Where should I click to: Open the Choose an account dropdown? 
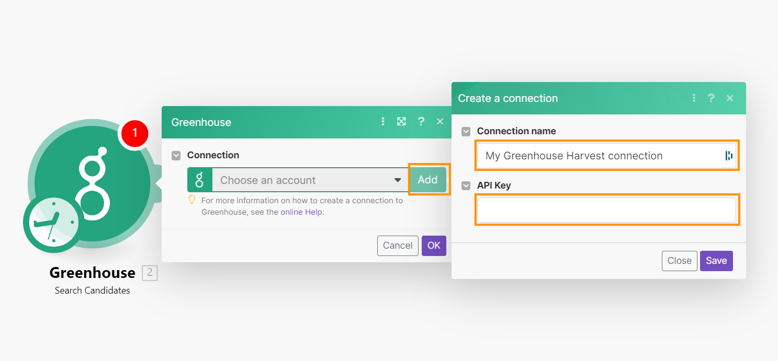(310, 180)
